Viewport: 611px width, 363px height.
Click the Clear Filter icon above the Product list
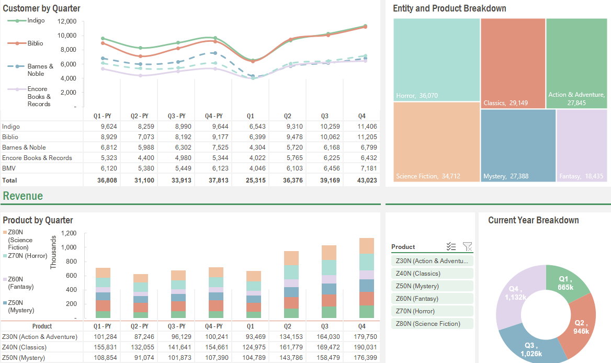coord(467,246)
